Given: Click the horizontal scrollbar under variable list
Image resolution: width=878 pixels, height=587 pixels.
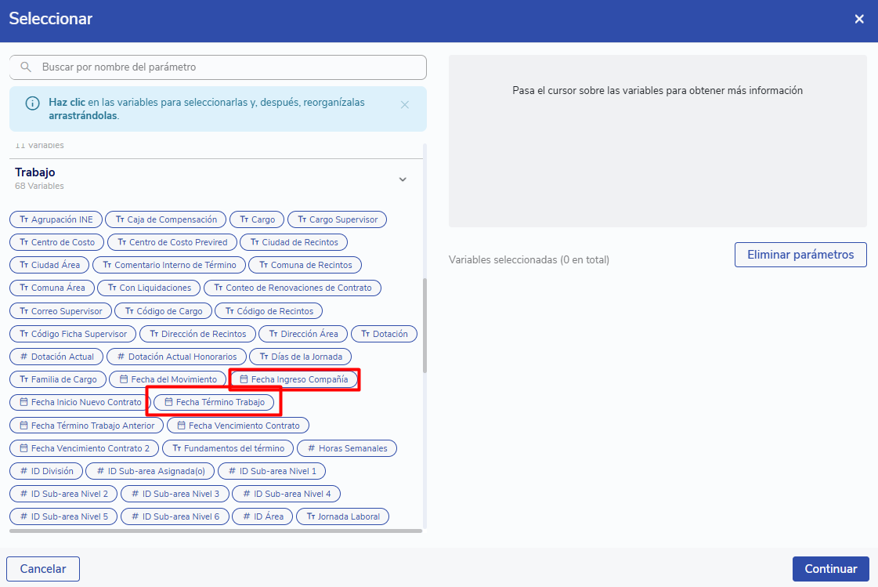Looking at the screenshot, I should [215, 531].
